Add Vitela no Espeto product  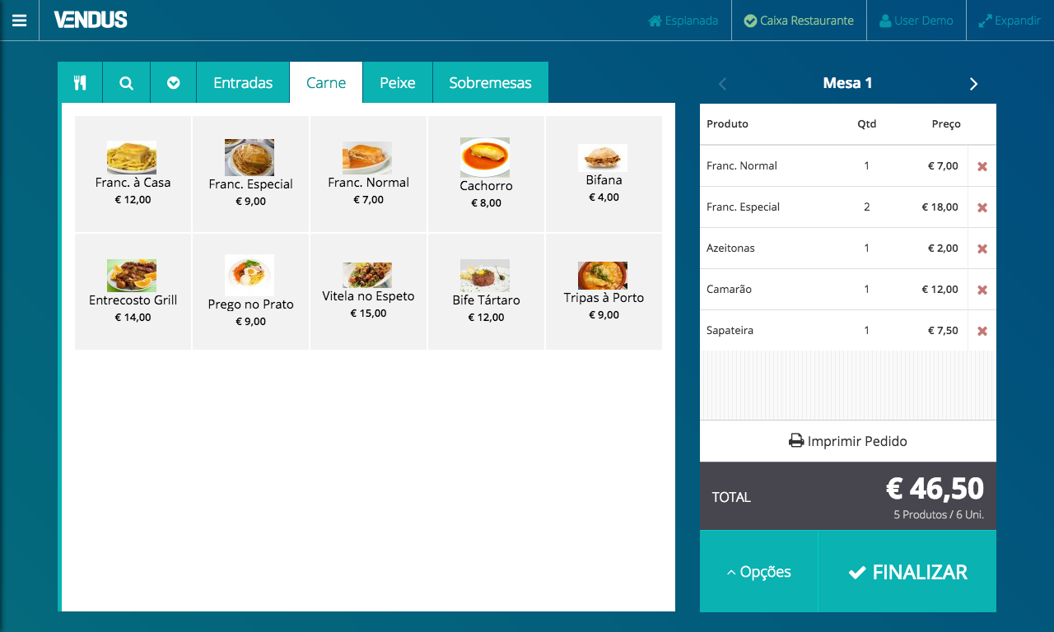click(368, 291)
